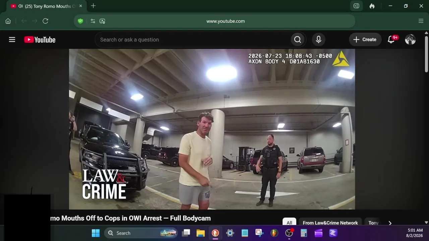This screenshot has width=429, height=241.
Task: Open the green privacy shield info
Action: click(x=80, y=21)
